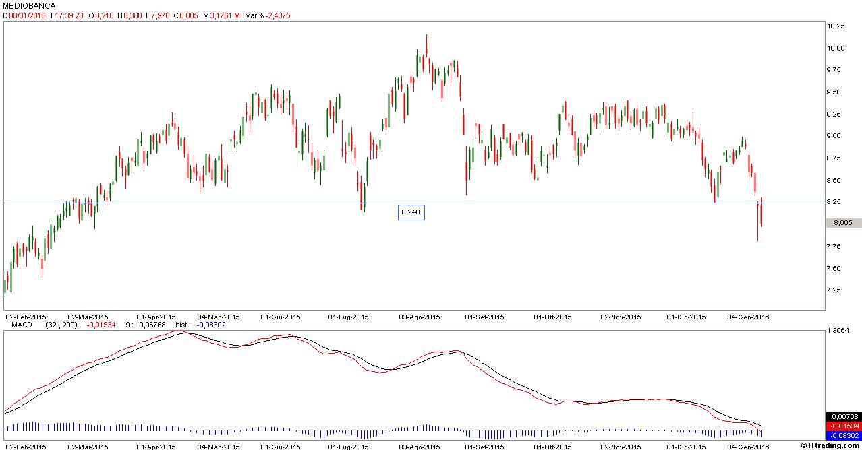Click the 01-Lug-2015 date on price chart axis
The image size is (862, 450).
[348, 317]
